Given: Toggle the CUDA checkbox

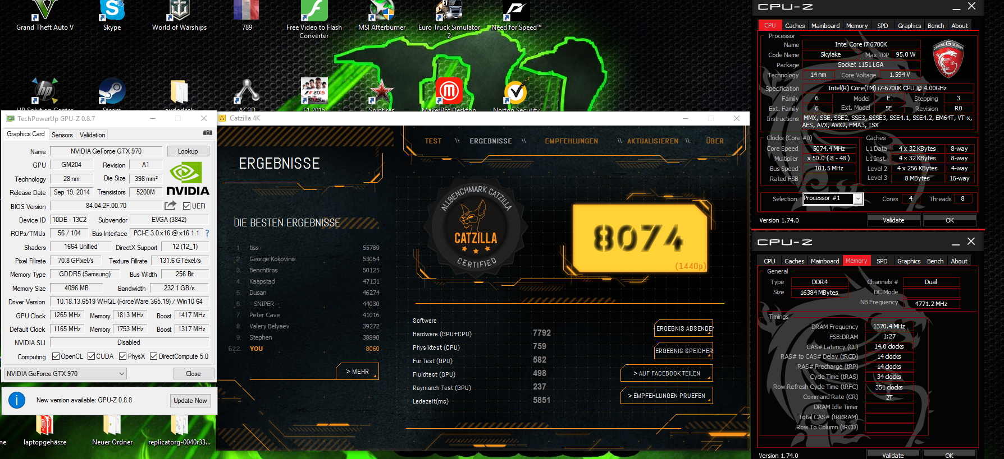Looking at the screenshot, I should point(91,356).
